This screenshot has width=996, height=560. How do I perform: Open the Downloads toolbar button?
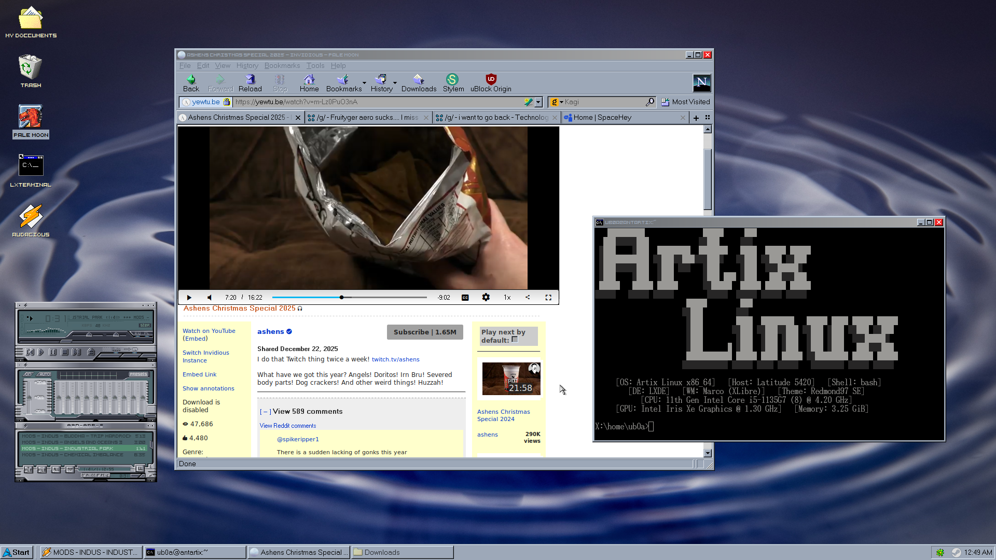(418, 82)
